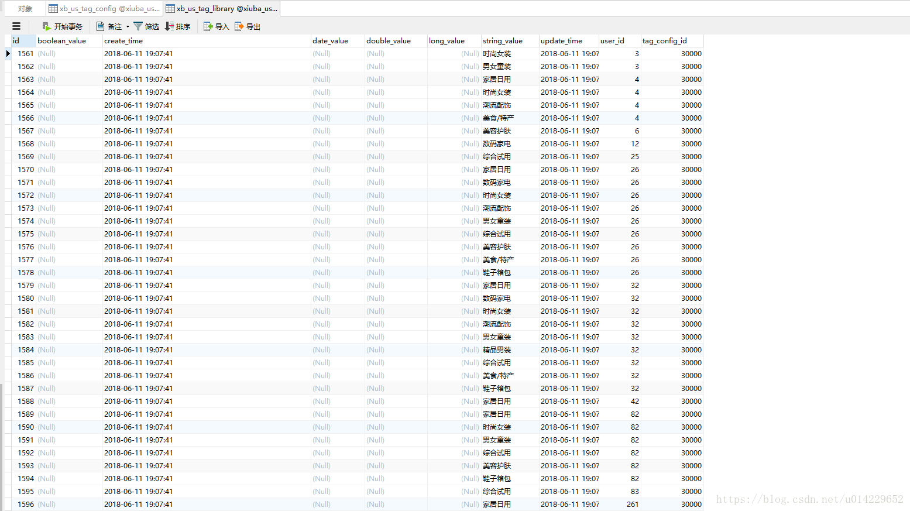Click the double_value column header
Screen dimensions: 910x511
click(x=396, y=41)
